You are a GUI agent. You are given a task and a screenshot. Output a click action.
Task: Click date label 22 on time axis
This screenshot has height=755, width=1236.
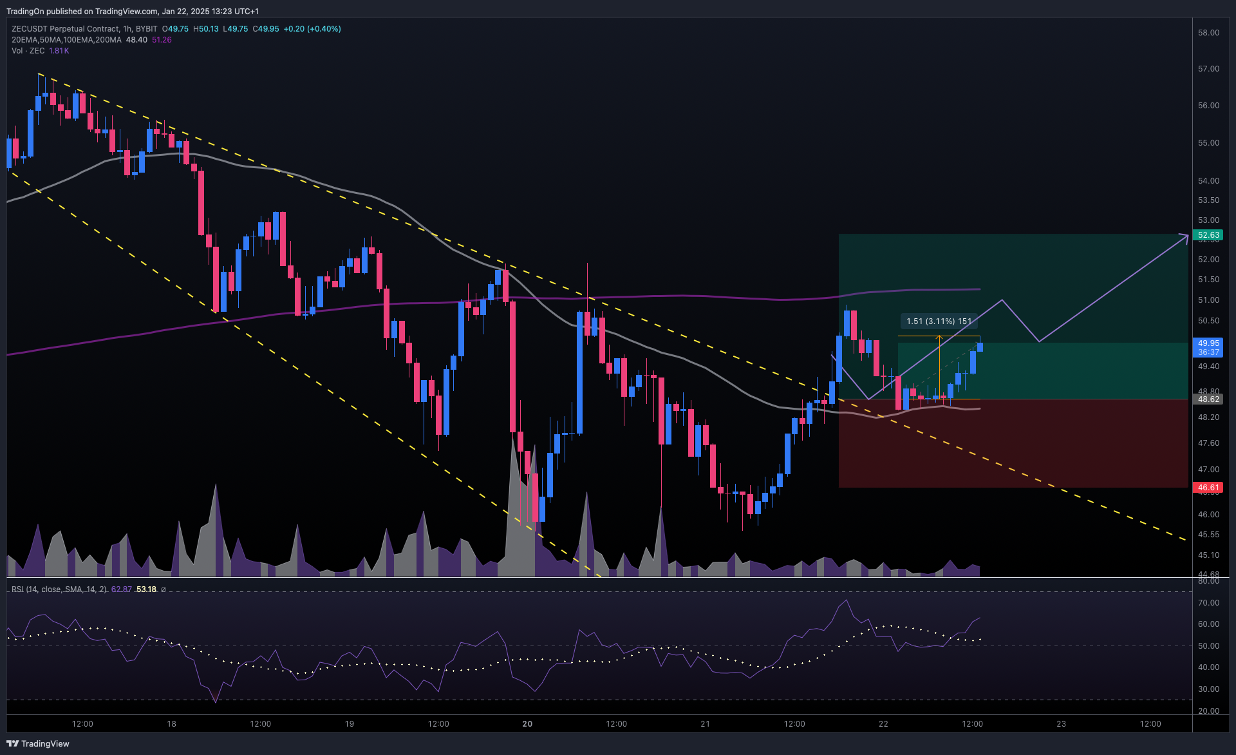pyautogui.click(x=883, y=724)
